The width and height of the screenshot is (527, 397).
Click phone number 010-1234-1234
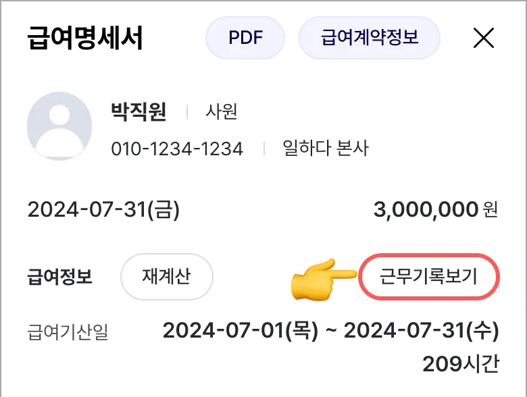point(177,149)
